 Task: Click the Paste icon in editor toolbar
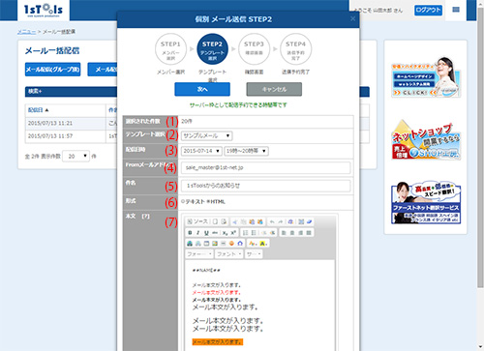(252, 221)
